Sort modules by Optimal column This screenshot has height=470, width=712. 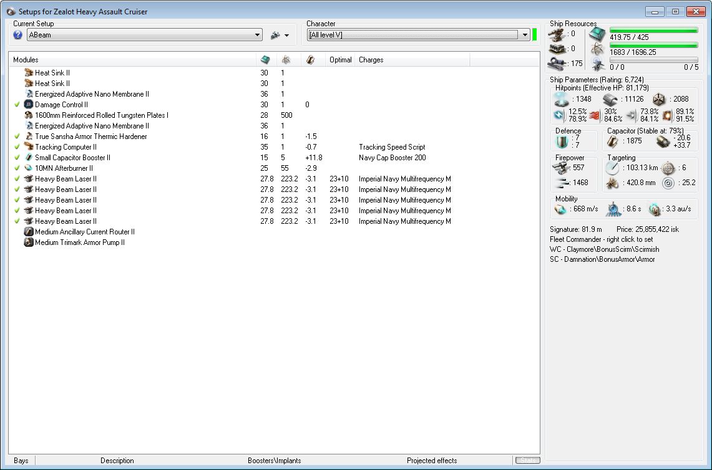[341, 60]
